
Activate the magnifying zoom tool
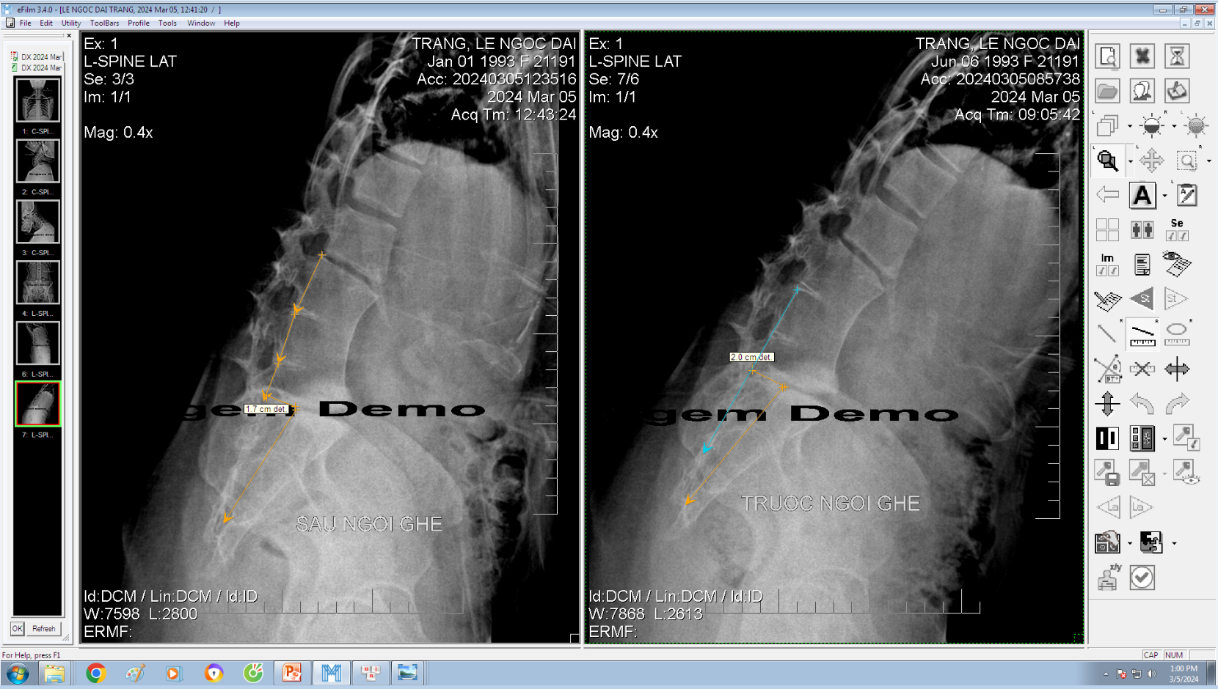point(1107,161)
